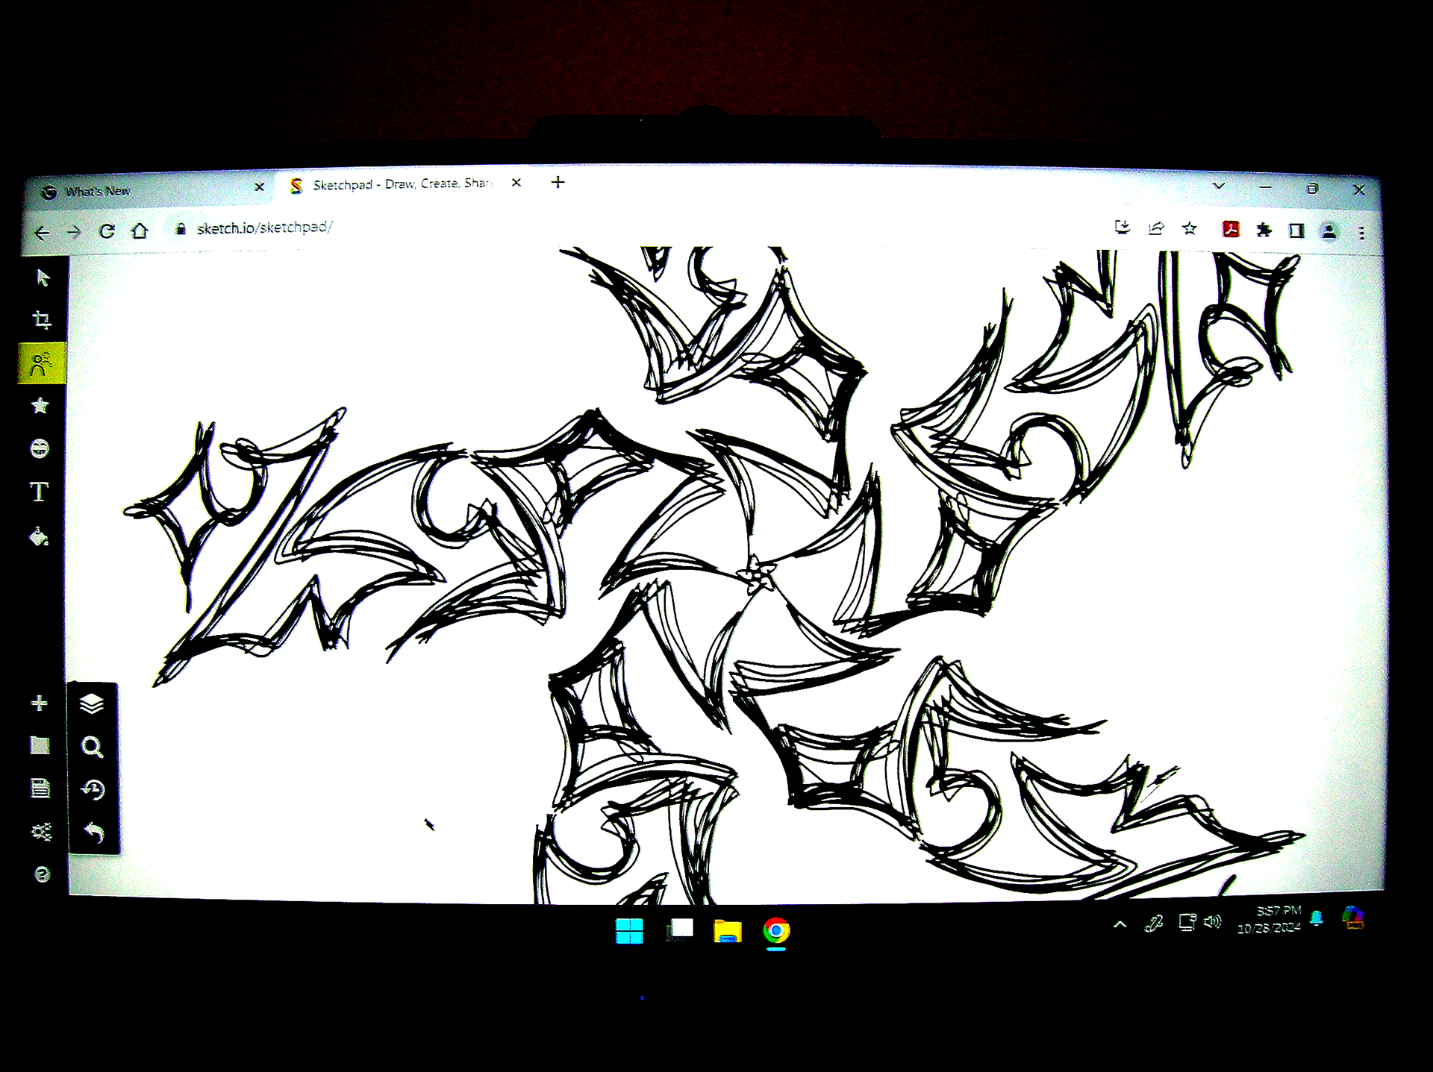This screenshot has width=1433, height=1072.
Task: Open the folder Import icon
Action: 40,745
